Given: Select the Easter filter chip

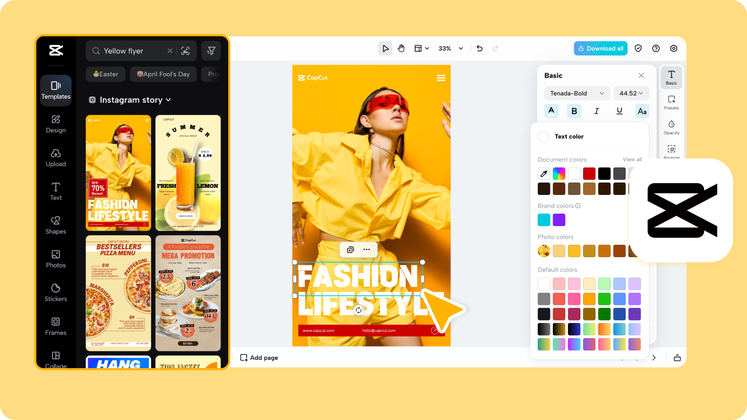Looking at the screenshot, I should pyautogui.click(x=105, y=74).
